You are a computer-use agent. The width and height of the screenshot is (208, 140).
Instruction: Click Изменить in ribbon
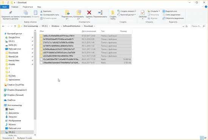click(x=153, y=15)
